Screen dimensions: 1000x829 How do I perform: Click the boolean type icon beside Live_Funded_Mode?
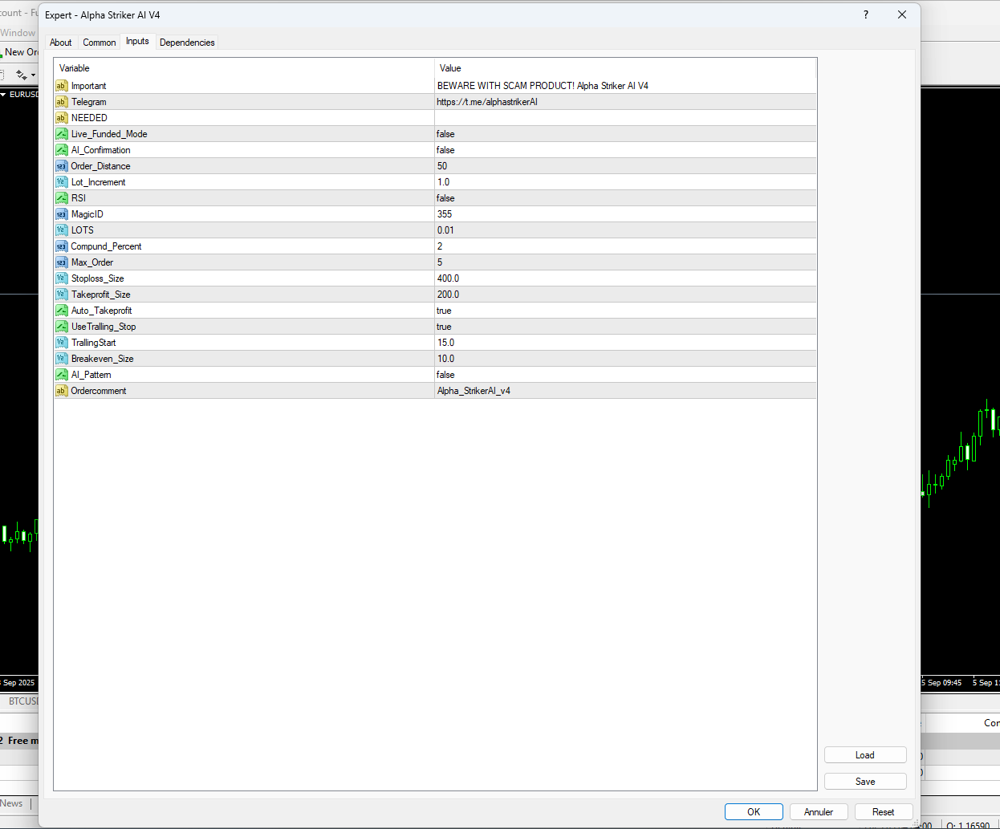click(61, 134)
